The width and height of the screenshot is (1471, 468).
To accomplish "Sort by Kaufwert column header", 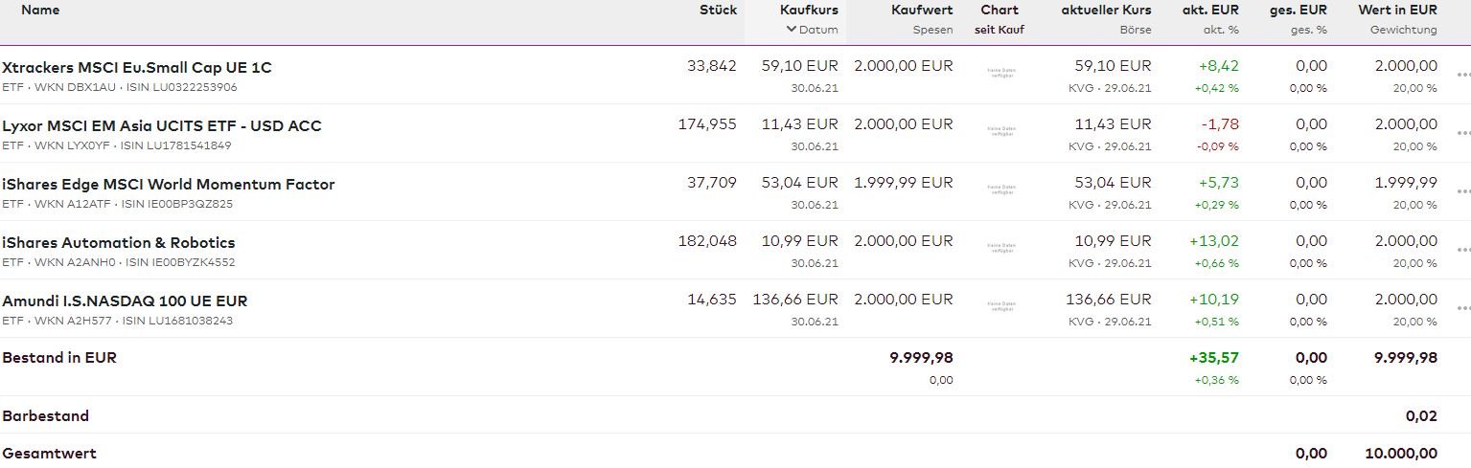I will [x=922, y=11].
